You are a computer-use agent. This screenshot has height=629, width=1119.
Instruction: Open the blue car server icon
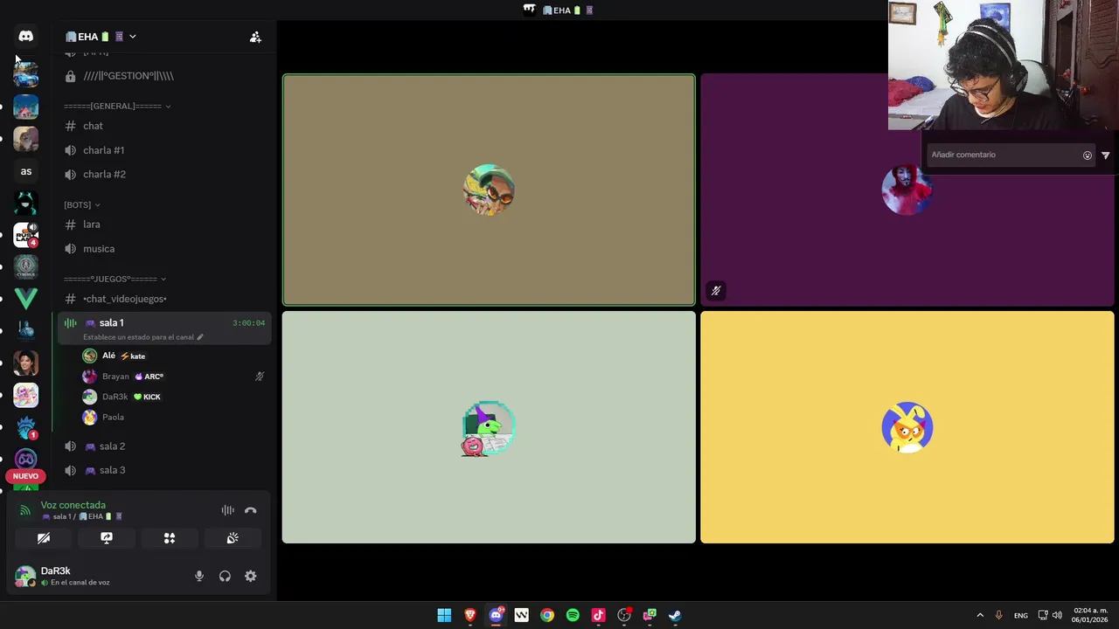point(25,74)
